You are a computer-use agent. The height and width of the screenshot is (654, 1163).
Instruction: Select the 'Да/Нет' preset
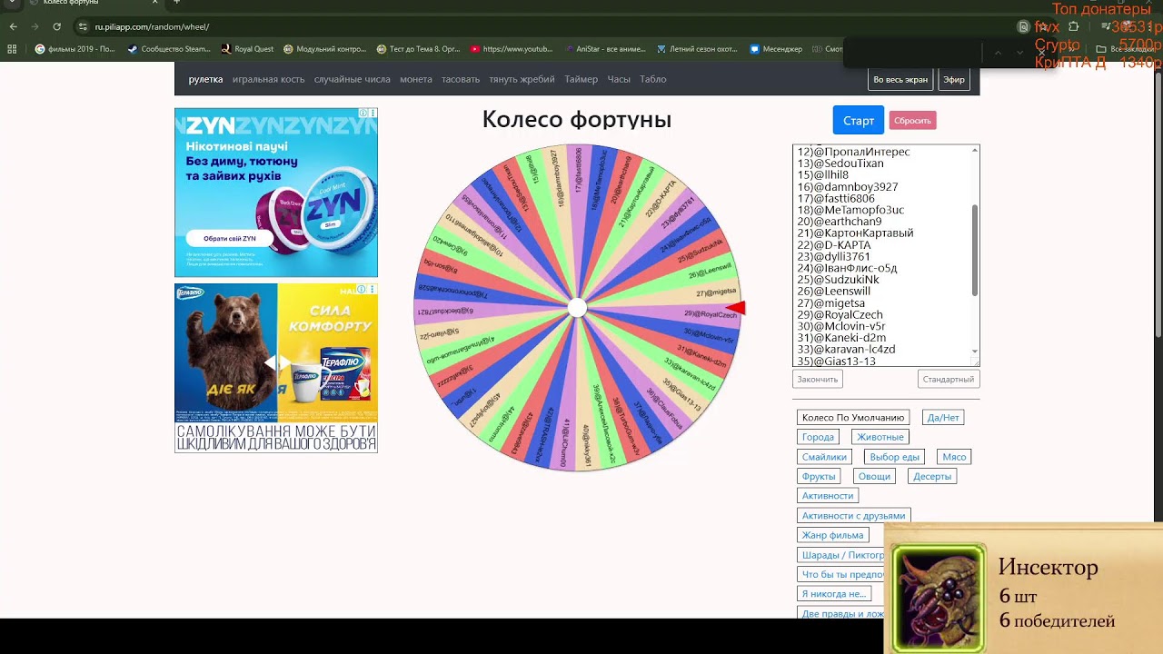point(943,418)
